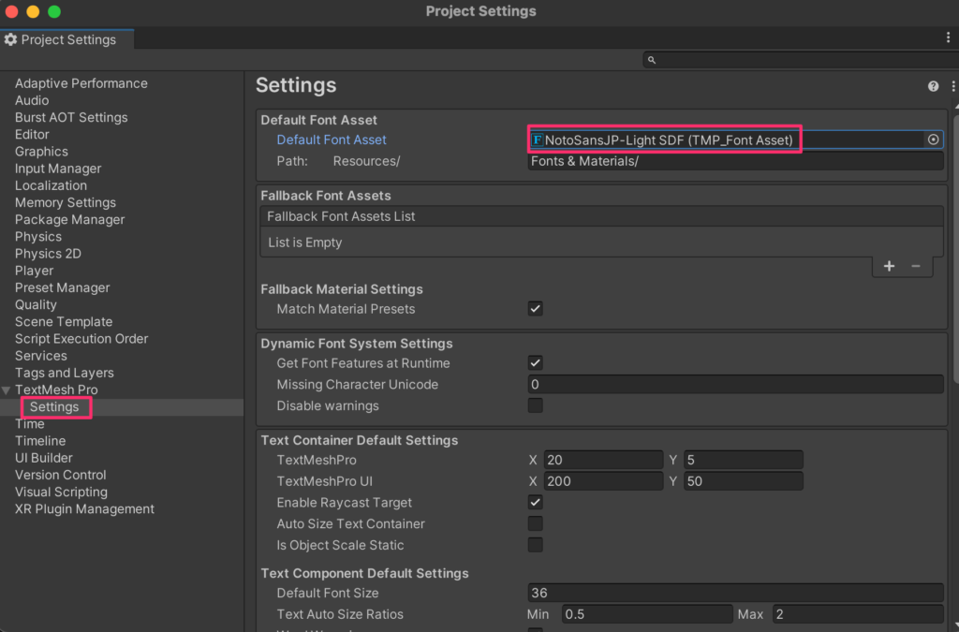The height and width of the screenshot is (632, 959).
Task: Open the Player settings category
Action: [34, 271]
